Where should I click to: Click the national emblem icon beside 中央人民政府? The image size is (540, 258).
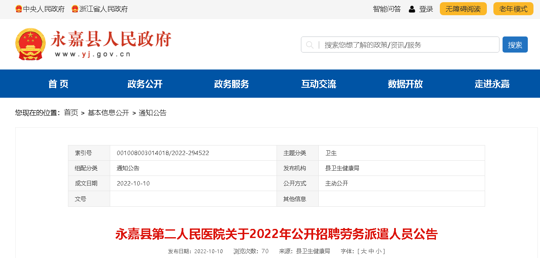point(19,9)
